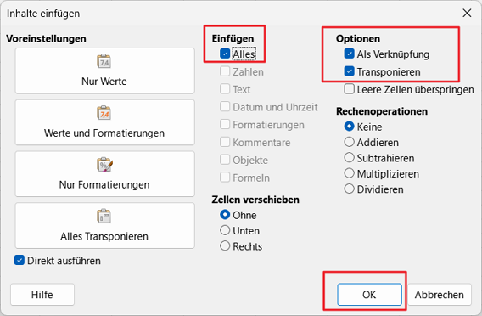Screen dimensions: 482x316
Task: Confirm with the OK button
Action: pos(369,295)
